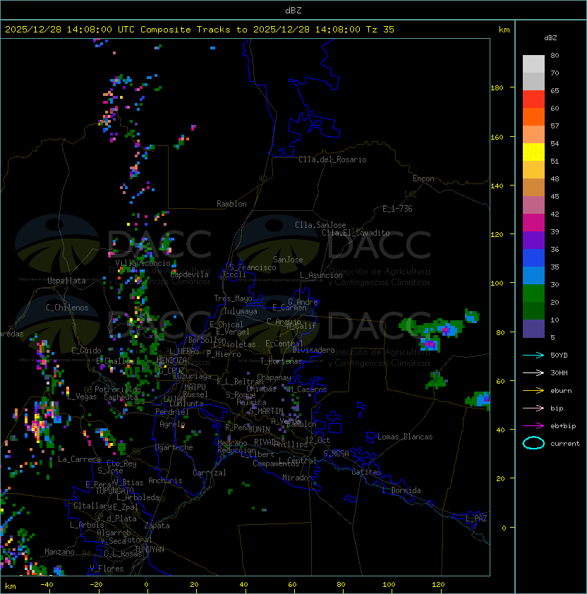Click the 'C_Chilenos' place label
587x594 pixels.
click(x=67, y=308)
